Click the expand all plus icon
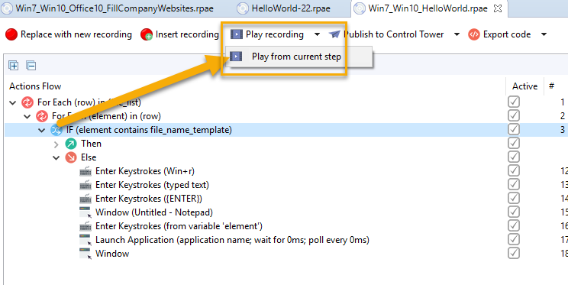 coord(14,66)
